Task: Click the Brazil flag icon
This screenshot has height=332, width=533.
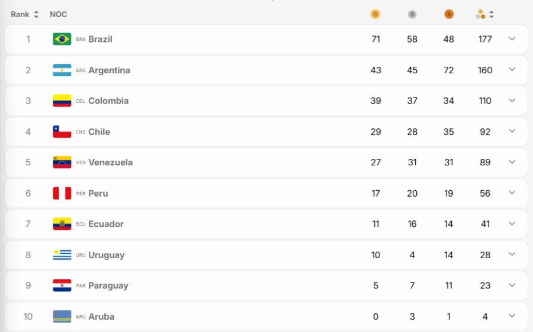Action: (62, 39)
